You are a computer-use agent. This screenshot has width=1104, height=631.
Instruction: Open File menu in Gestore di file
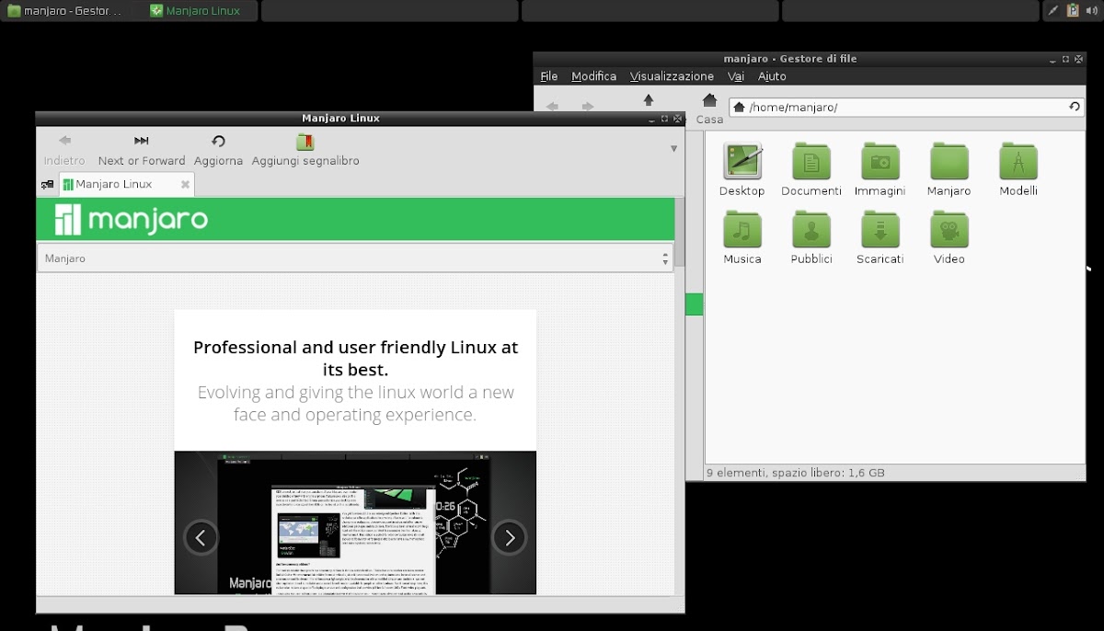pos(549,76)
